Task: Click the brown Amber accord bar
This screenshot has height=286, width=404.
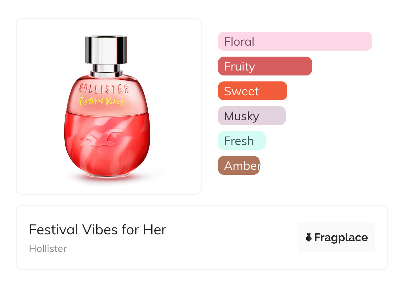Action: click(238, 166)
